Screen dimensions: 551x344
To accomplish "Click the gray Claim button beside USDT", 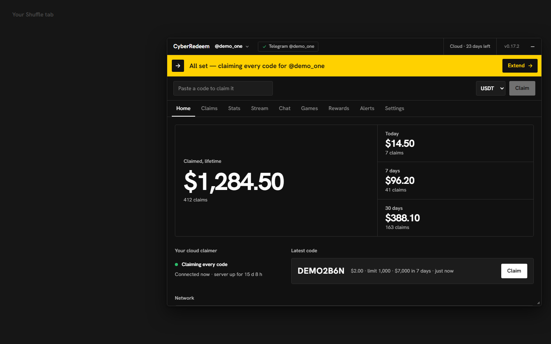I will [x=522, y=88].
